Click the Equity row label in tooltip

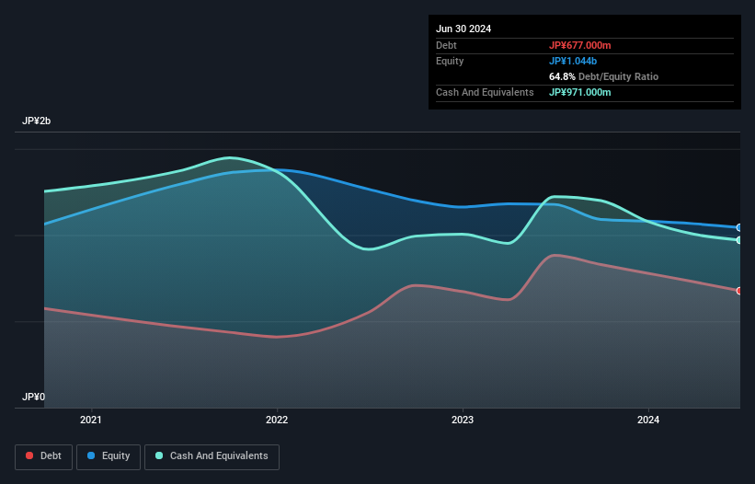pyautogui.click(x=450, y=61)
